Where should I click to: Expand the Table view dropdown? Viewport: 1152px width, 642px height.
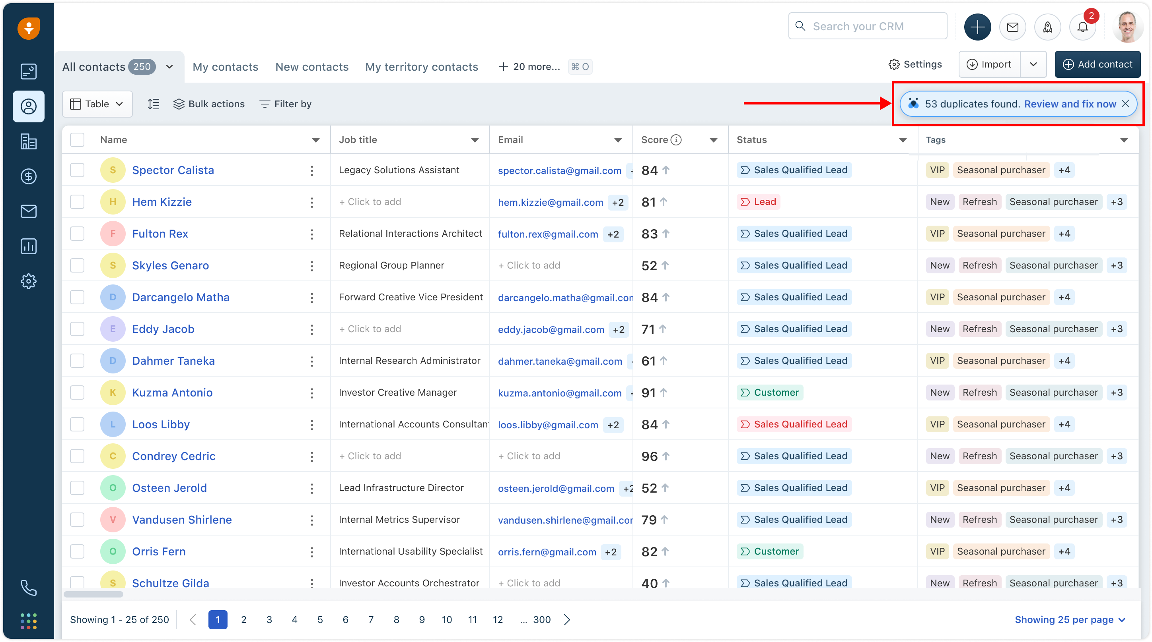point(97,104)
